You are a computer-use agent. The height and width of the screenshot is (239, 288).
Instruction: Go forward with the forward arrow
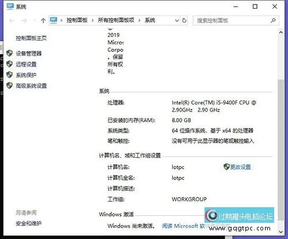click(x=24, y=21)
